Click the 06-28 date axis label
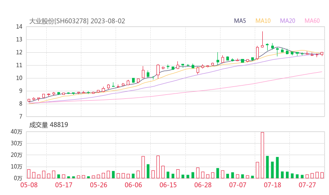Screen dimensions: 329x195 click(x=203, y=185)
